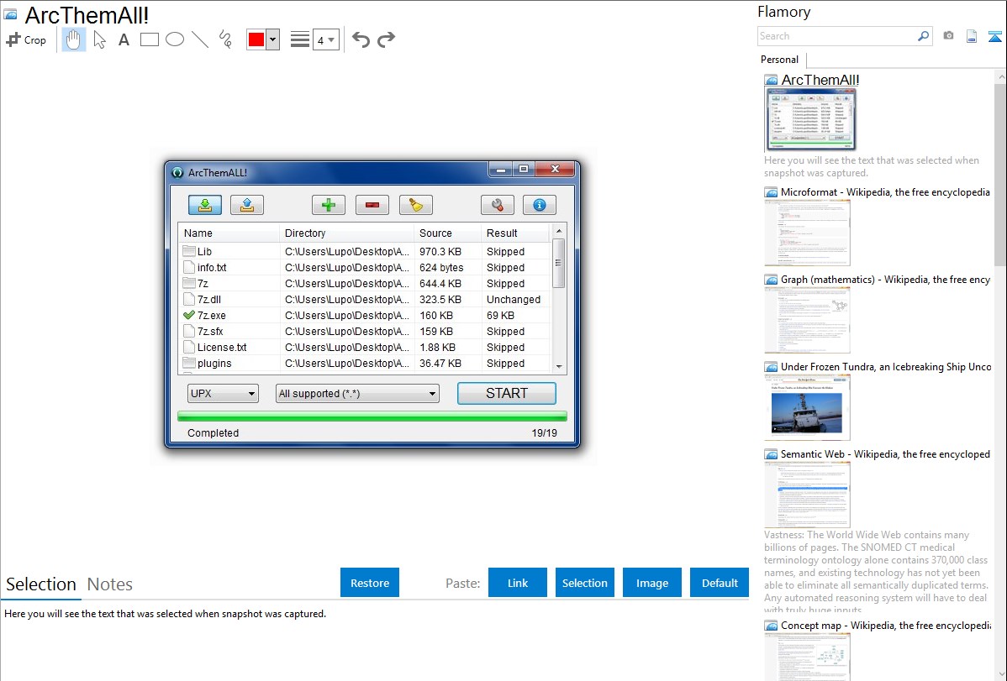Viewport: 1007px width, 681px height.
Task: Pick the rectangle drawing tool
Action: [149, 39]
